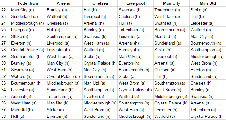The image size is (226, 120).
Task: Select Chelsea's Crystal Palace (h) cell
Action: point(100,63)
